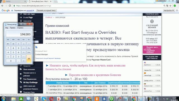Click the building icon beside Наша компания

coord(21,69)
